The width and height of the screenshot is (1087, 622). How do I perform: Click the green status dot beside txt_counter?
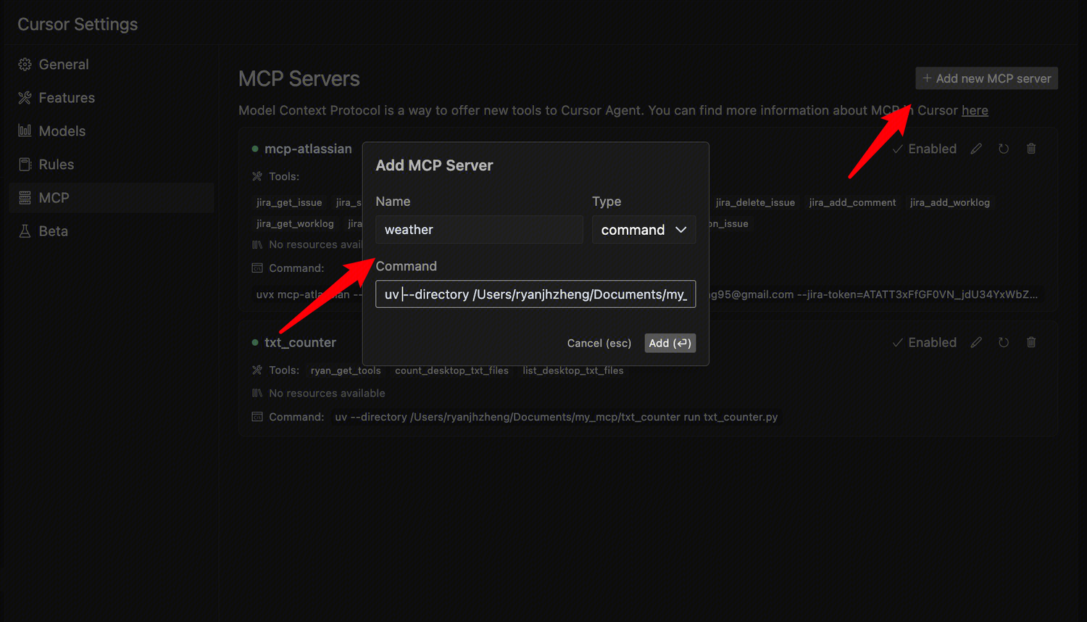[254, 341]
